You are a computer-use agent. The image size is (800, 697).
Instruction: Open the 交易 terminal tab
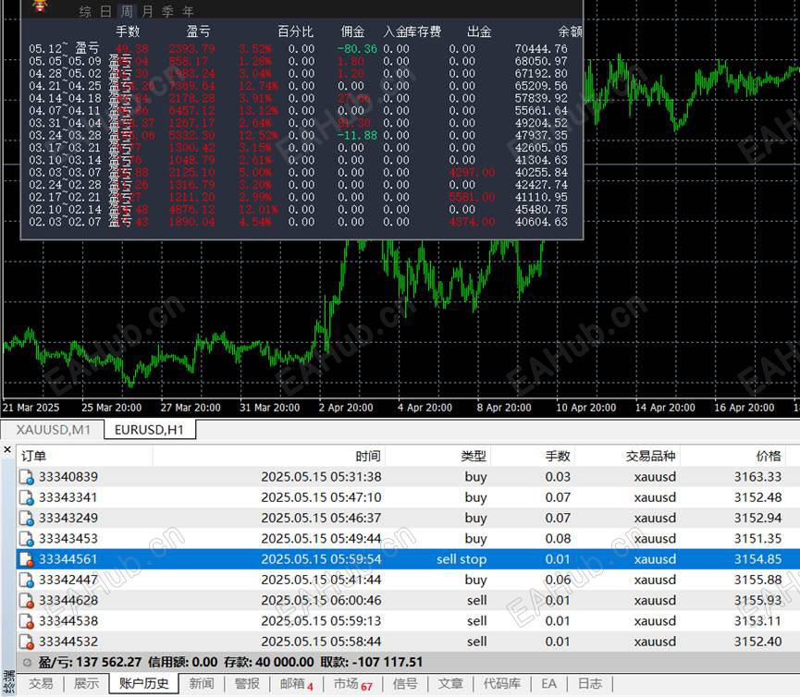coord(41,684)
